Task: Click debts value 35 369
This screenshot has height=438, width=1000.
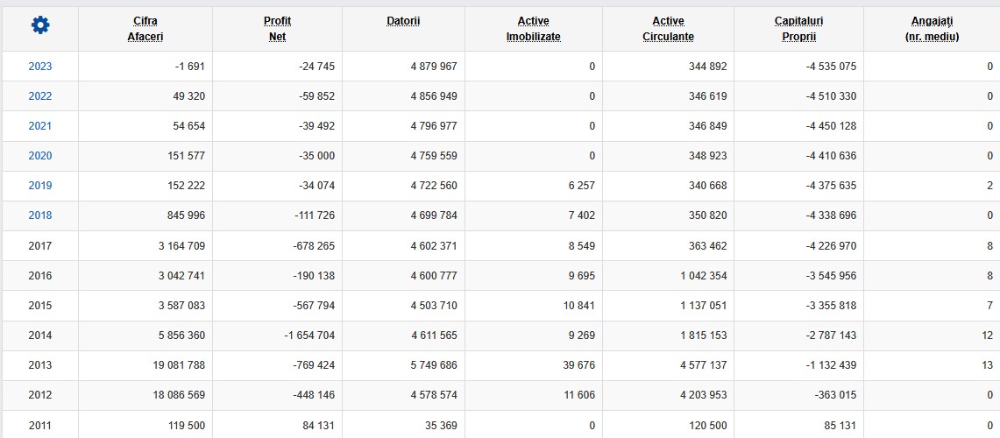Action: pyautogui.click(x=439, y=425)
